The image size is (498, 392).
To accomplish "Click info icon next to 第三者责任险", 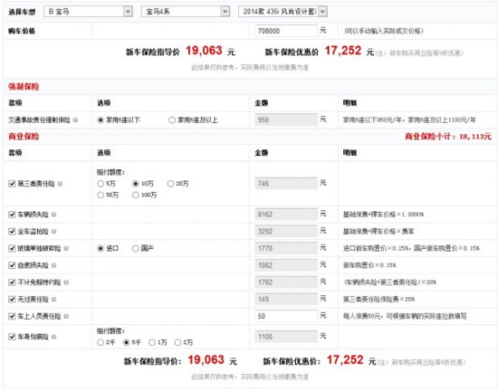I will (60, 184).
